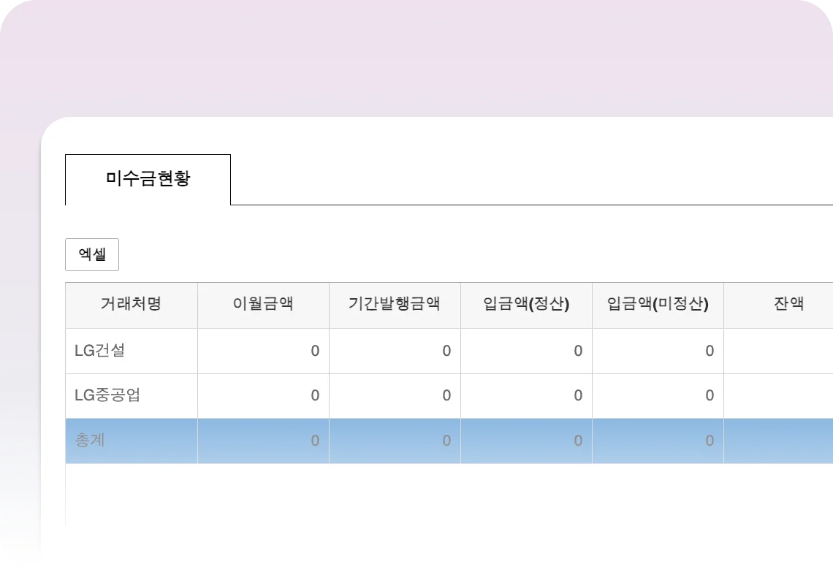833x570 pixels.
Task: Click LG건설's 이월금액 value cell
Action: (x=263, y=351)
